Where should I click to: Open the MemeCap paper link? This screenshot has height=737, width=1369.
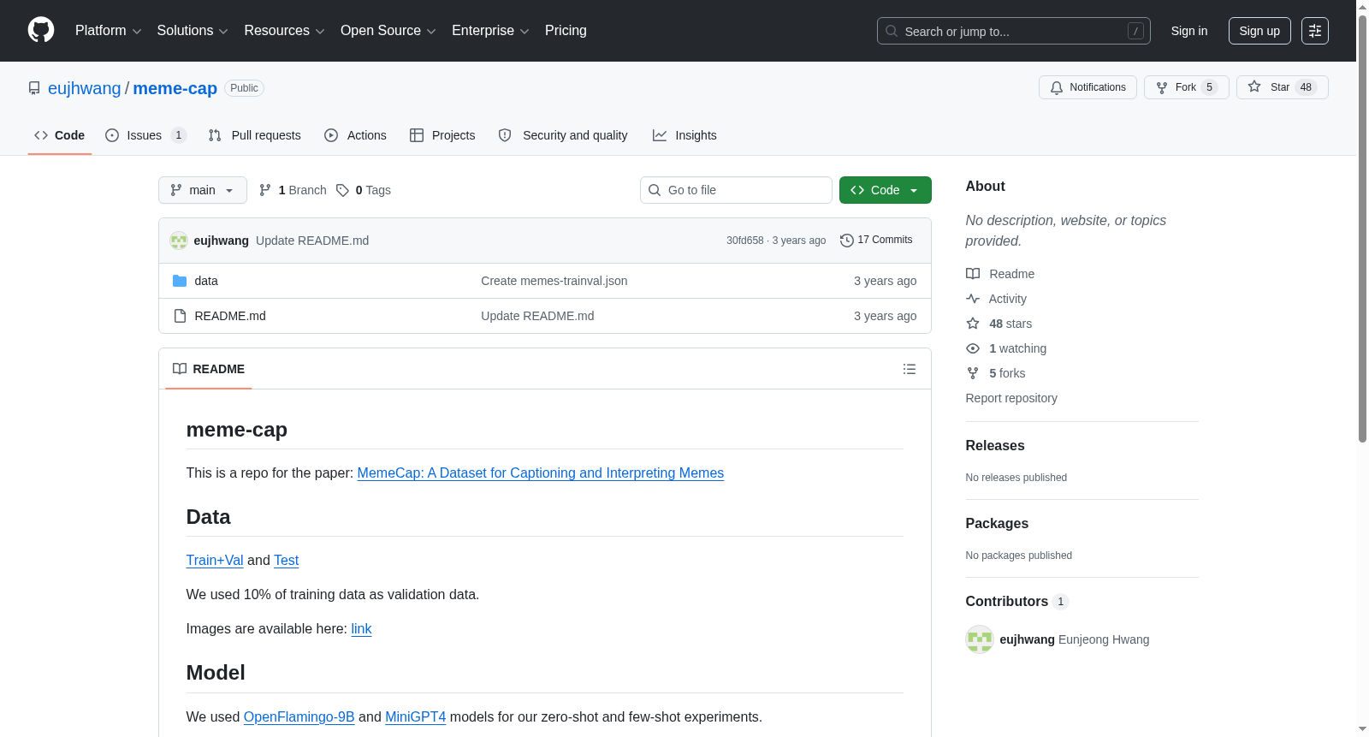[541, 473]
